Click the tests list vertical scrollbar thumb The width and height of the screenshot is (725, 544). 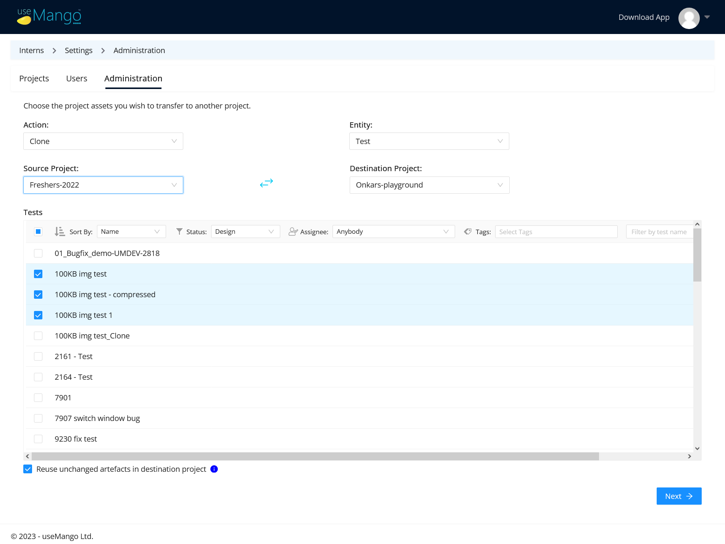(697, 255)
